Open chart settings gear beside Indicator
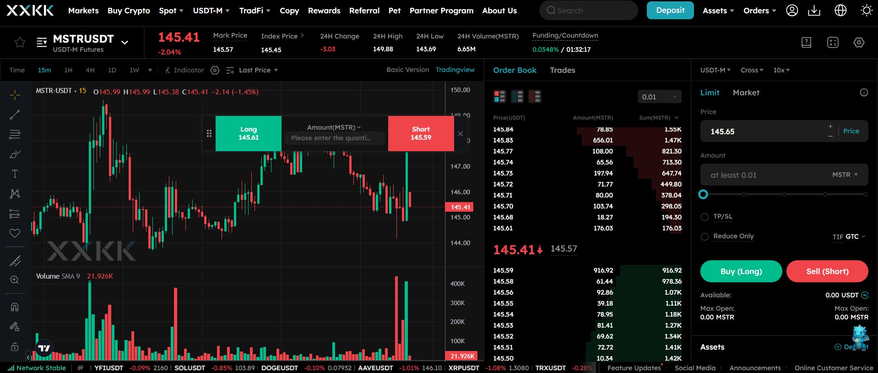 [x=215, y=70]
